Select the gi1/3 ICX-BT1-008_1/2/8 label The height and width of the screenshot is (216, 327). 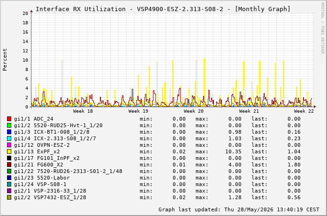point(52,132)
